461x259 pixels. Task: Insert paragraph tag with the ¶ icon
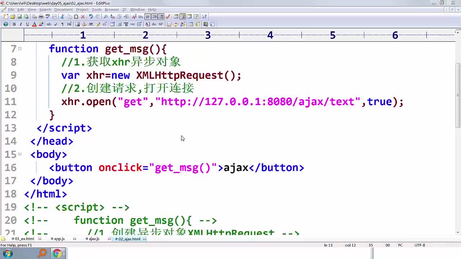click(x=62, y=24)
